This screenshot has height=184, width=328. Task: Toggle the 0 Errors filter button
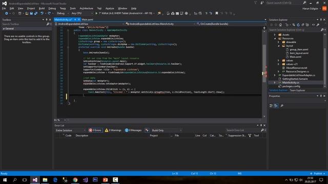[95, 130]
